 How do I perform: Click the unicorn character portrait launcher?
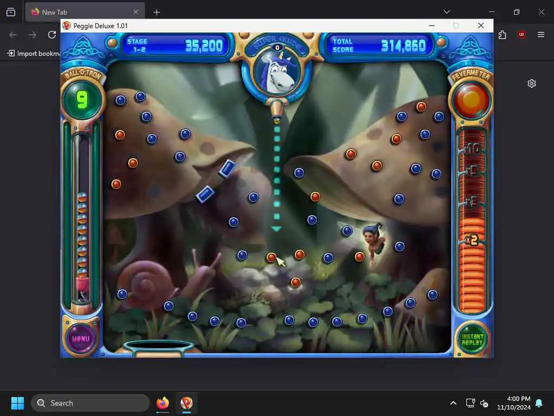tap(278, 73)
